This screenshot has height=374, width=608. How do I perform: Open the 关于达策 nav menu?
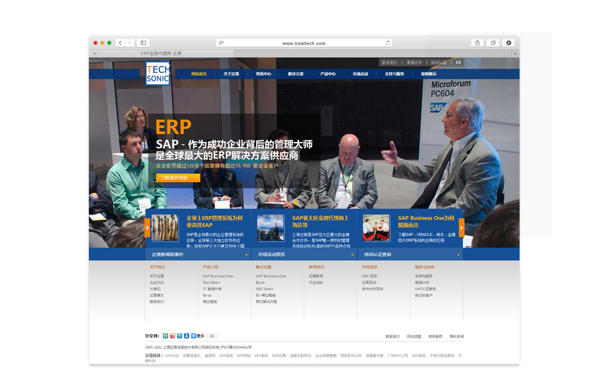point(231,74)
